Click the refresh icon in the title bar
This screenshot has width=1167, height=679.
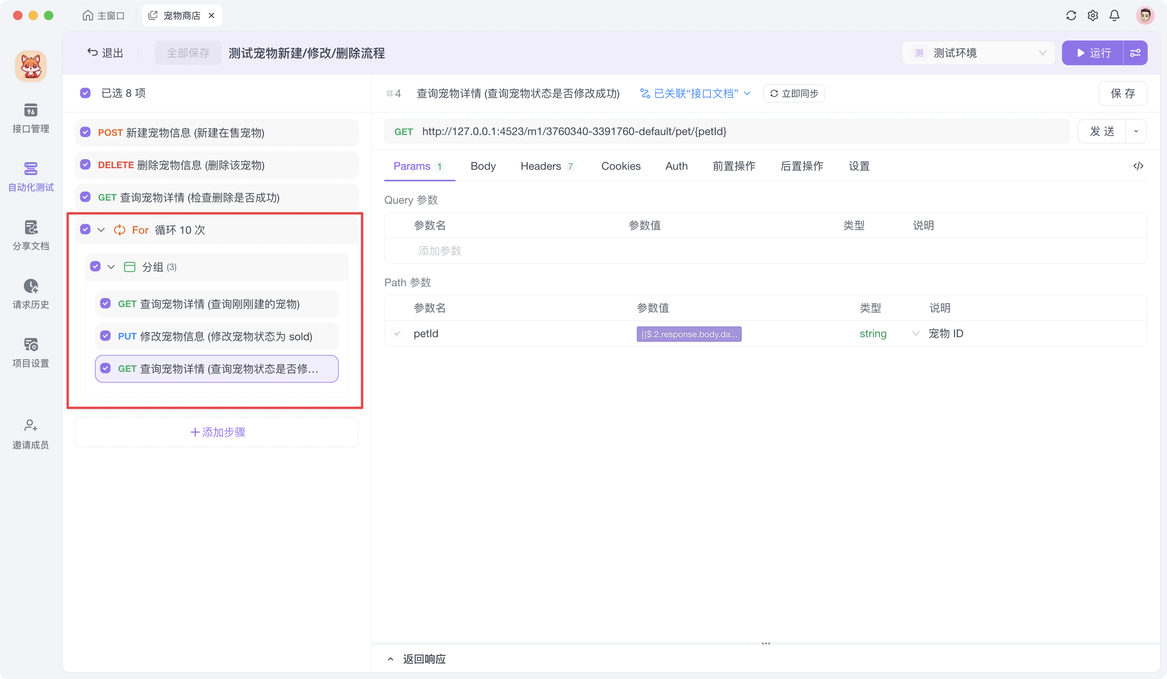click(x=1071, y=15)
